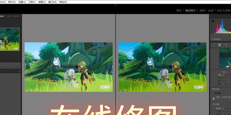The height and width of the screenshot is (115, 231).
Task: Open the 视图(V) menu
Action: click(x=42, y=2)
